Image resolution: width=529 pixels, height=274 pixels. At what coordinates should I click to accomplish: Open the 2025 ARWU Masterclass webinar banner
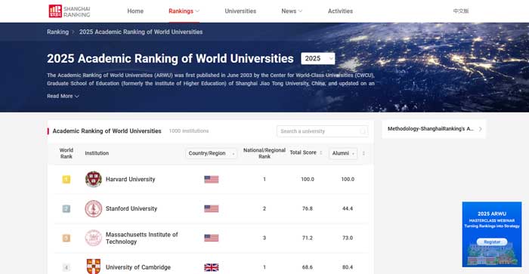[x=492, y=234]
